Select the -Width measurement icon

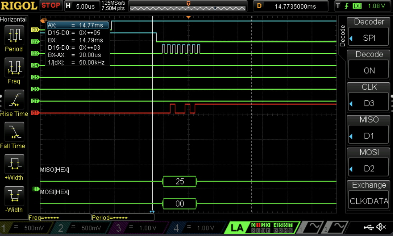(x=14, y=196)
